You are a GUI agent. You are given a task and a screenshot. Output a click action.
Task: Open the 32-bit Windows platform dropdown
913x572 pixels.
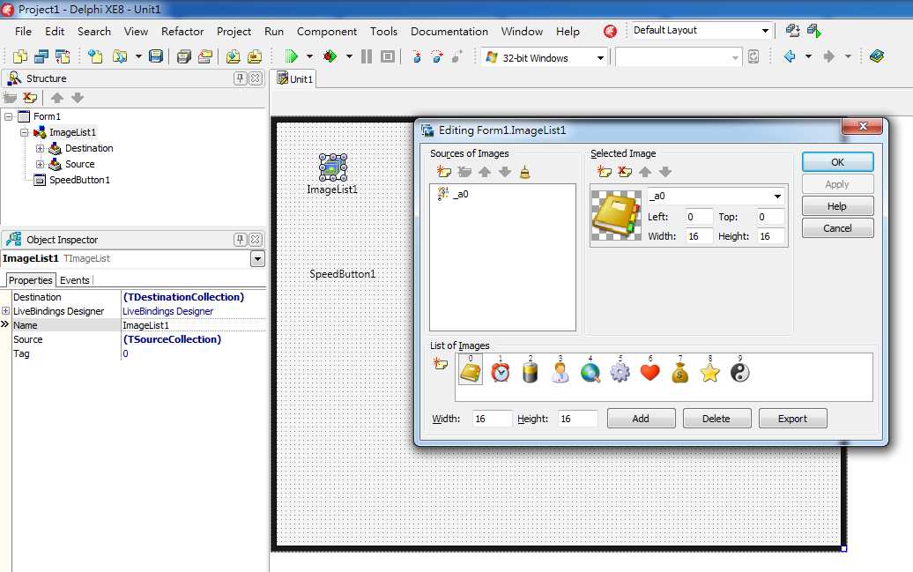point(600,57)
